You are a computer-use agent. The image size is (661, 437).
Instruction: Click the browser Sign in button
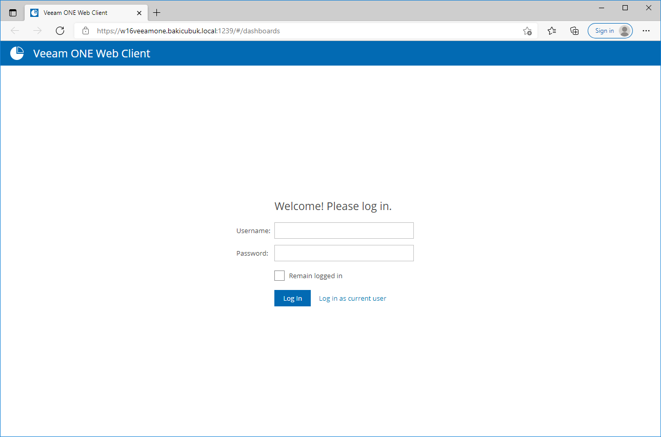(610, 31)
